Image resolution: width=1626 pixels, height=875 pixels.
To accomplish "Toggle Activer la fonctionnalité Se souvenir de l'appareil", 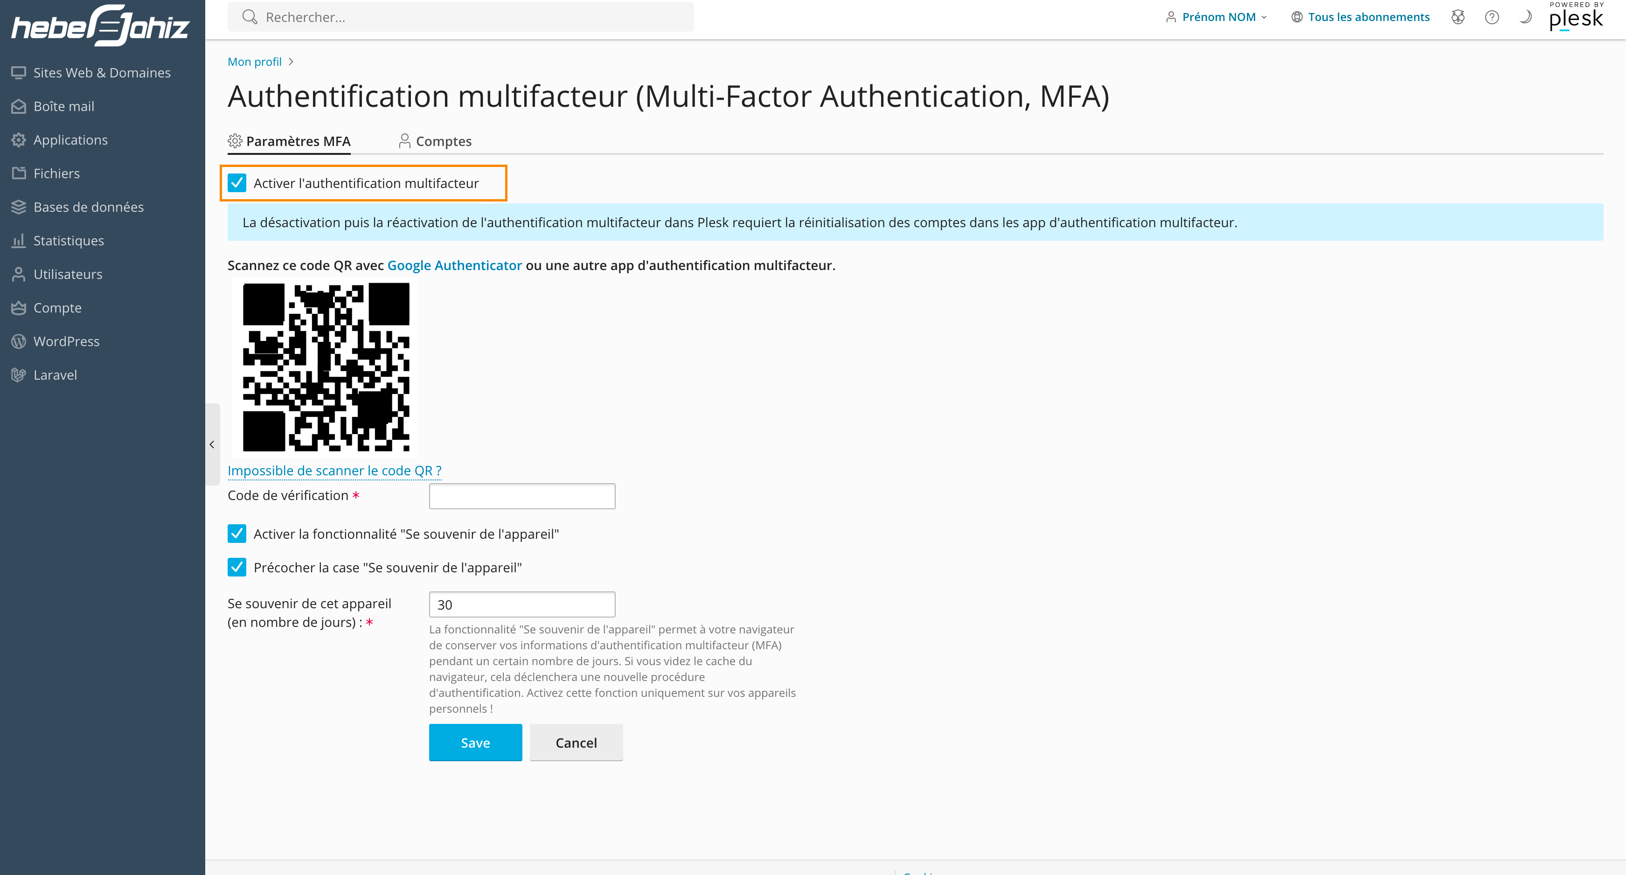I will 236,534.
